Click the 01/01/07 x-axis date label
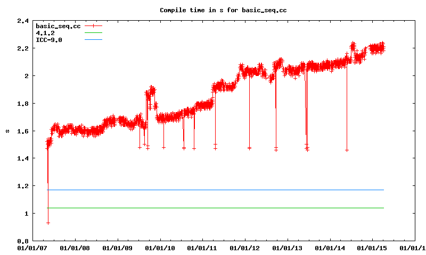This screenshot has width=426, height=255. click(32, 248)
